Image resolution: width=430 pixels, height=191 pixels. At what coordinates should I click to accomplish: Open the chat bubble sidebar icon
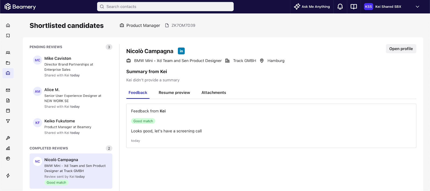point(8,36)
